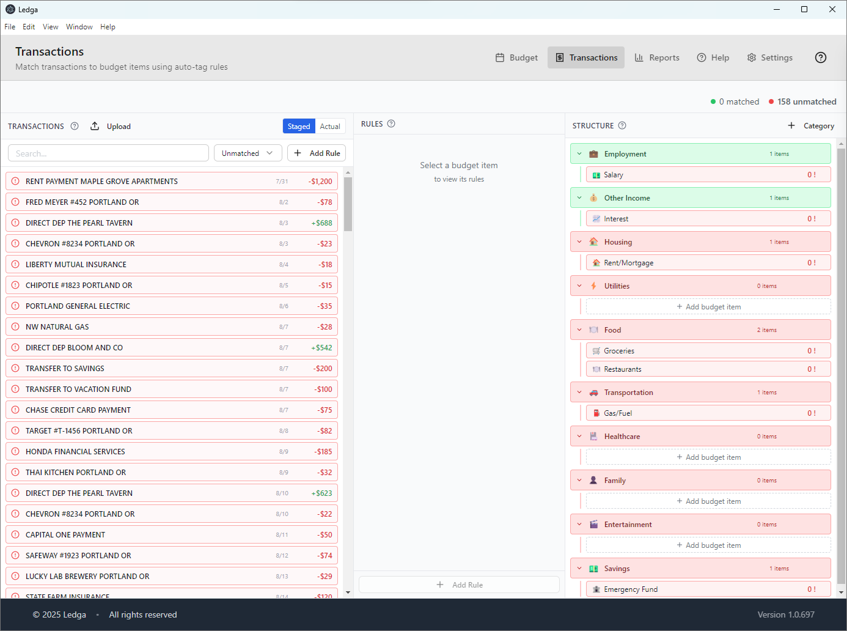
Task: Switch the view to Actual
Action: click(330, 126)
